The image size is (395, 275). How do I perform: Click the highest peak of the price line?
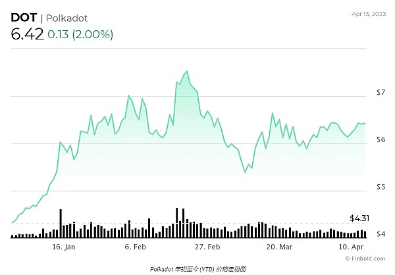pyautogui.click(x=187, y=71)
